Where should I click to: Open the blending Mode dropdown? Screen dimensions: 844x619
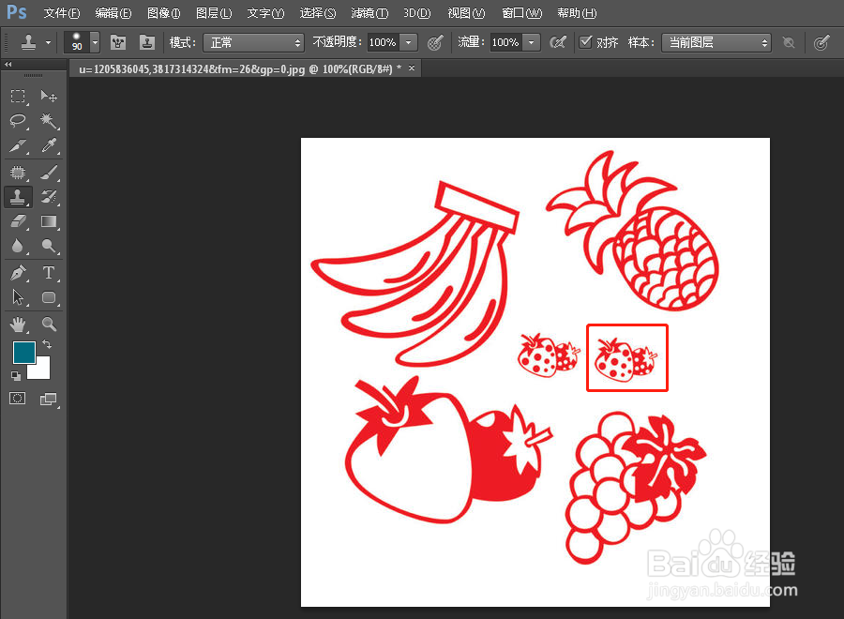[x=253, y=42]
